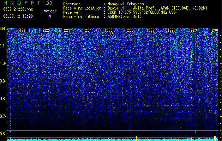Screen dimensions: 222x141
Task: Select the version number 1.0.0
Action: [x=48, y=3]
